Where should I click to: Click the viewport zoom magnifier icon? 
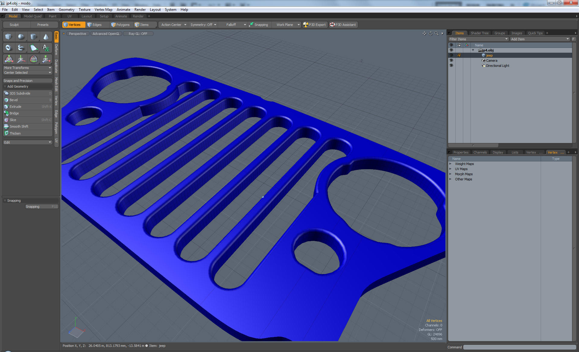pyautogui.click(x=436, y=33)
